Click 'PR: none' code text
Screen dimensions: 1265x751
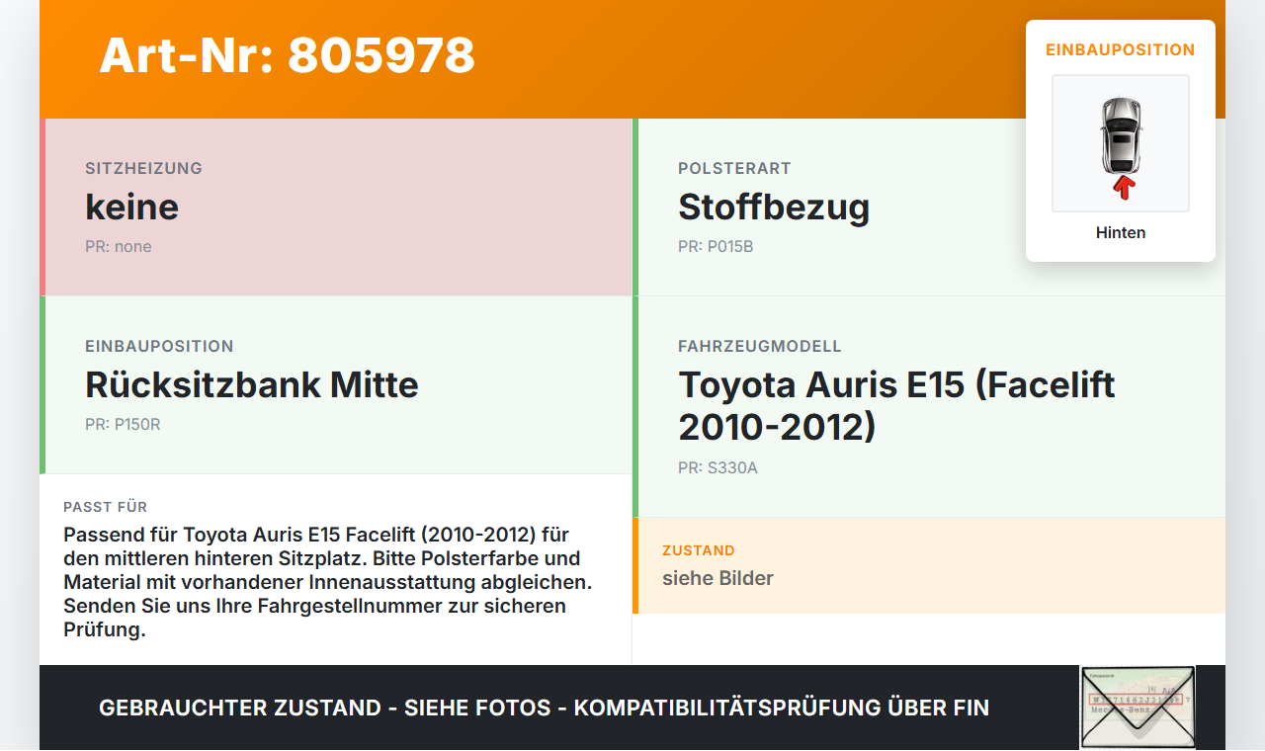point(119,246)
